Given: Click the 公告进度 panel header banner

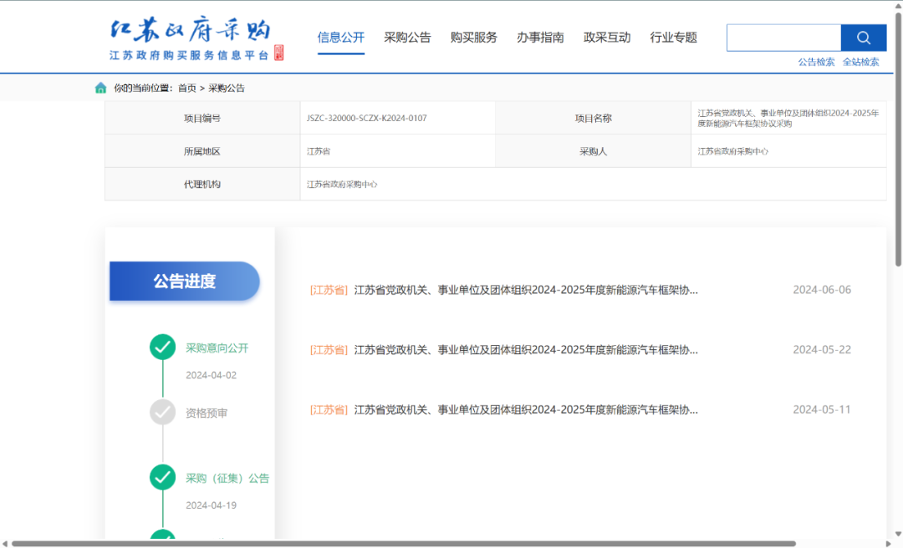Looking at the screenshot, I should tap(184, 282).
